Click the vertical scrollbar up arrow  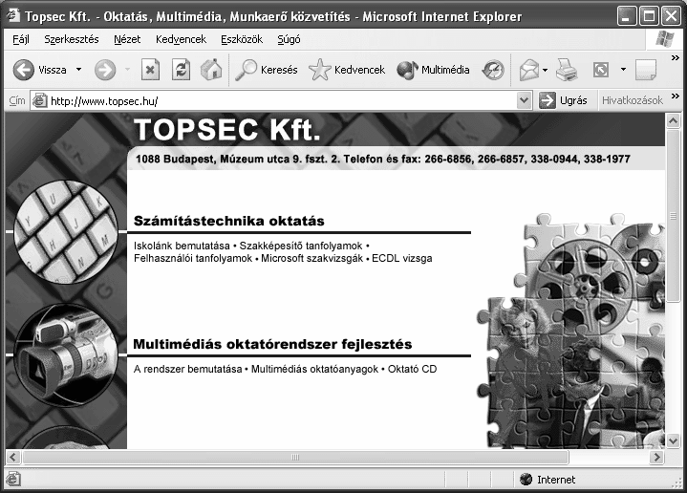(x=674, y=120)
